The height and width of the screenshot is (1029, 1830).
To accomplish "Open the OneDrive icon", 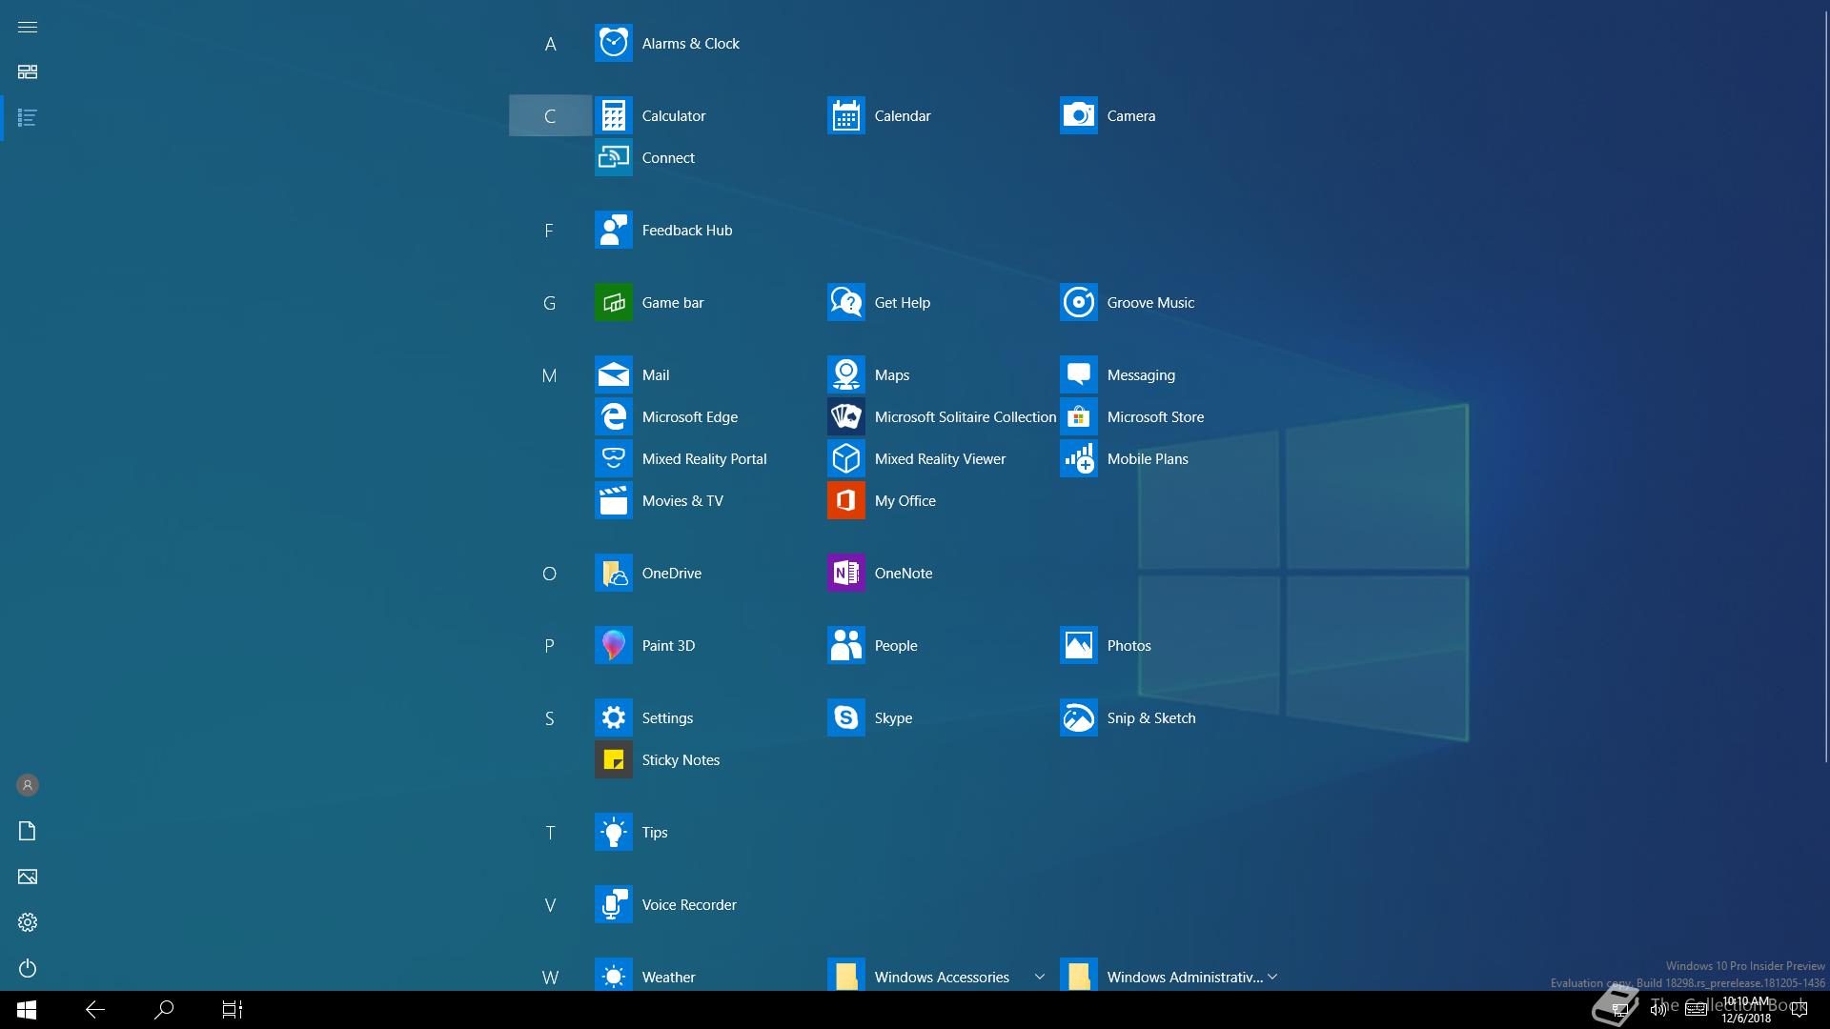I will 613,573.
